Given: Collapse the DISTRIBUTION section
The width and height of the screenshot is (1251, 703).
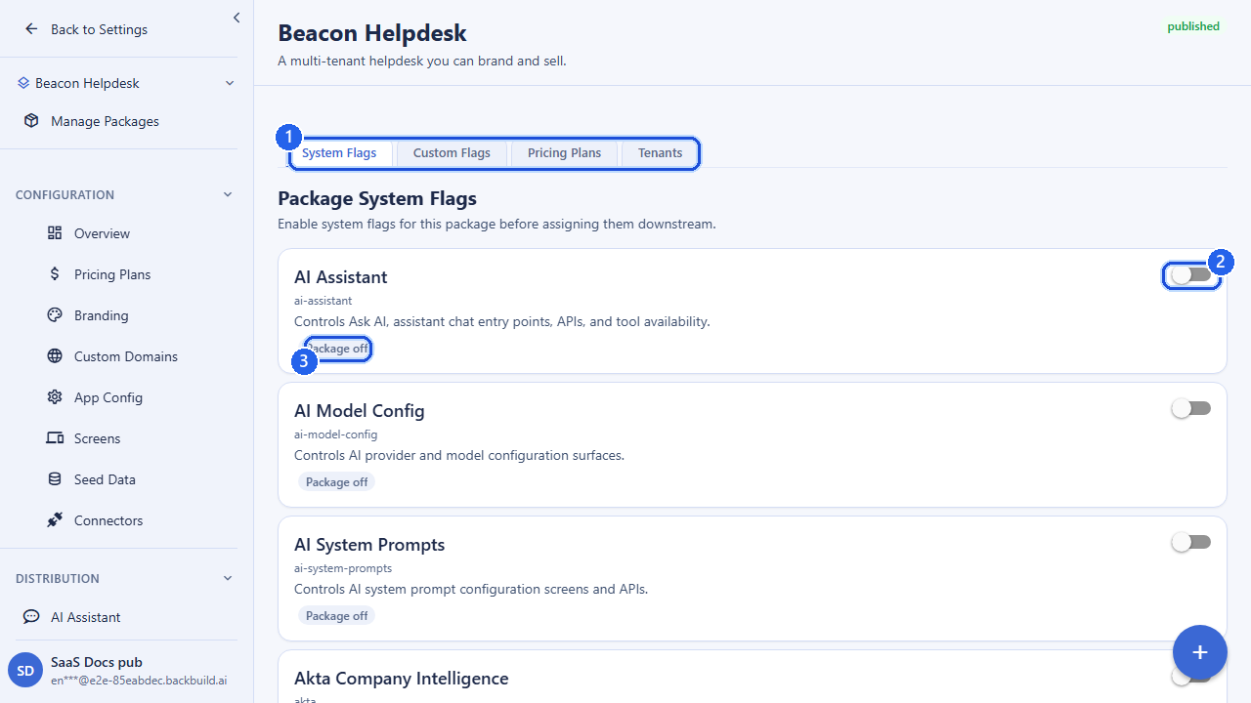Looking at the screenshot, I should pyautogui.click(x=228, y=578).
